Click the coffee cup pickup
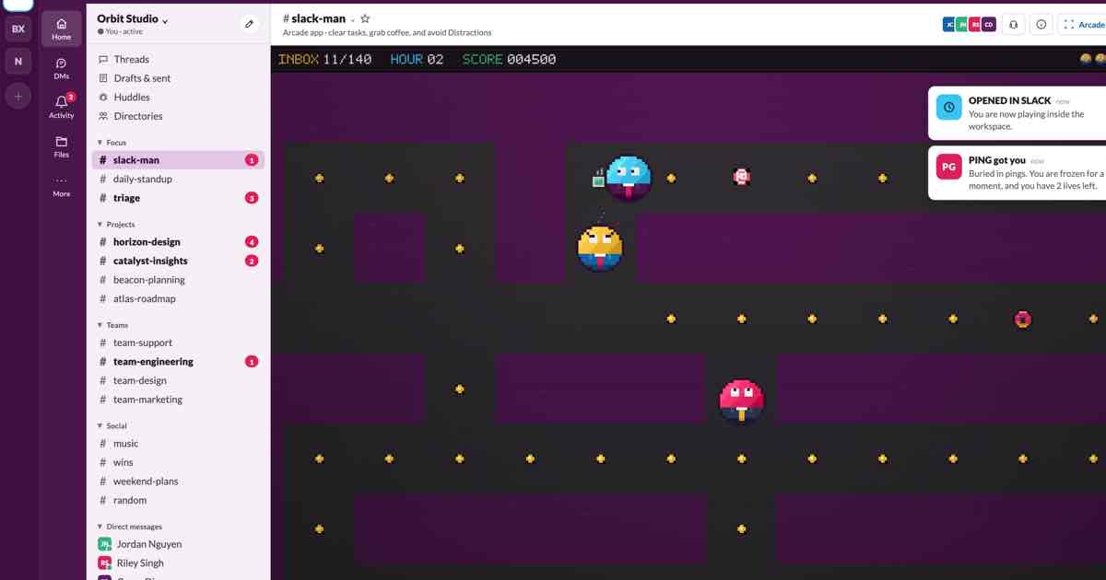This screenshot has width=1106, height=580. (x=598, y=178)
